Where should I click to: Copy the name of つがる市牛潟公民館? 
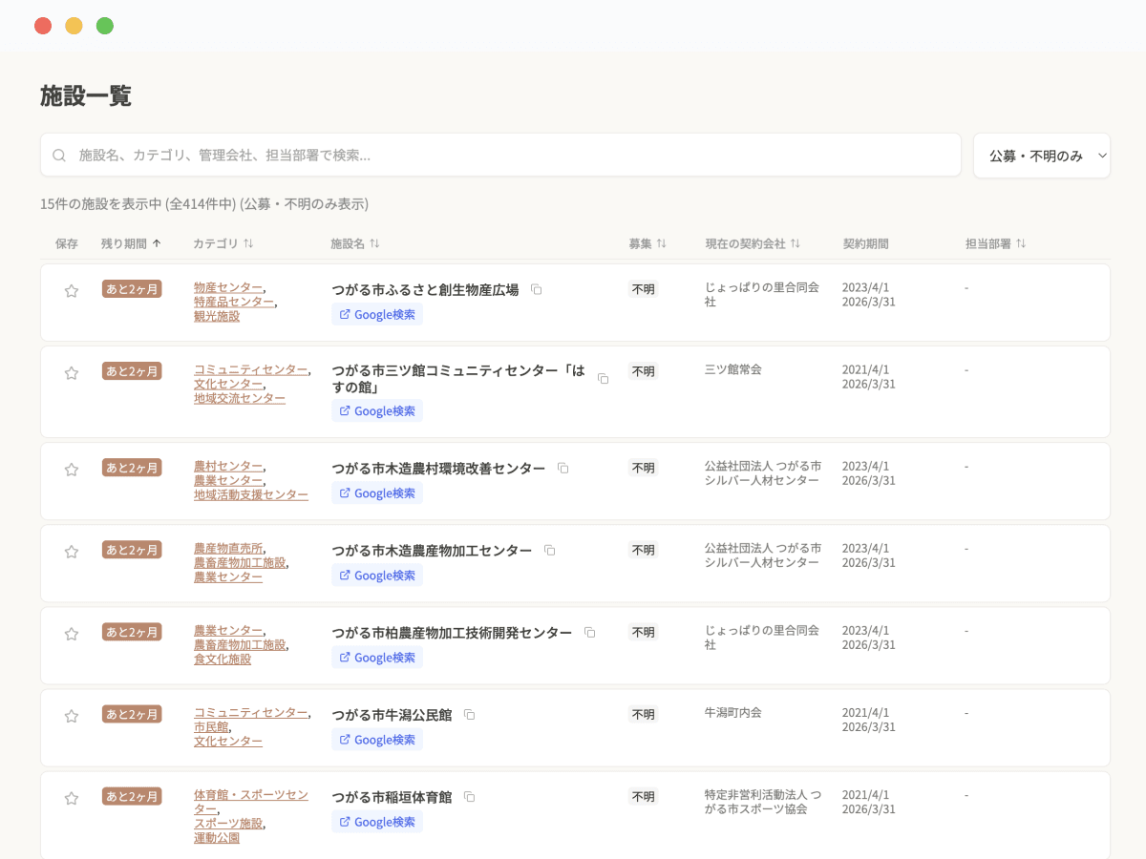click(x=467, y=713)
